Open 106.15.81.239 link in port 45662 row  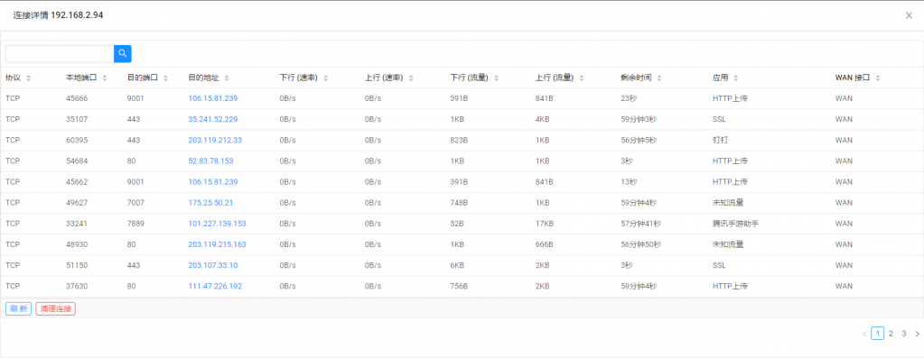click(x=213, y=181)
